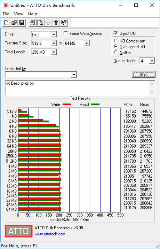The width and height of the screenshot is (160, 249).
Task: Click the description box scroll up arrow
Action: pyautogui.click(x=152, y=84)
